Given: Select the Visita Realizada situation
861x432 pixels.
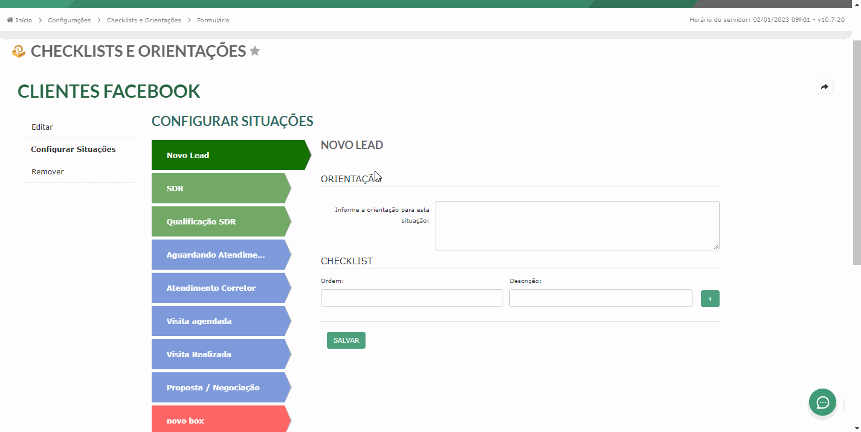Looking at the screenshot, I should tap(221, 354).
